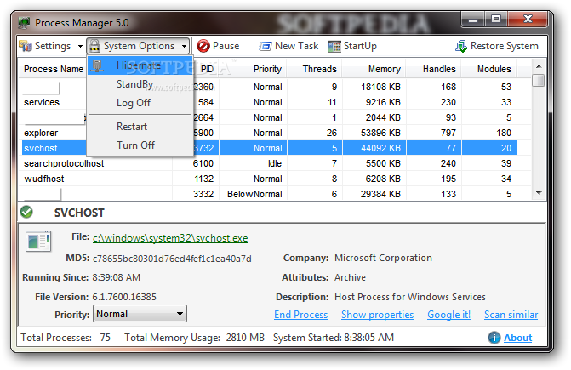Choose Restart from the menu
571x370 pixels.
tap(140, 127)
